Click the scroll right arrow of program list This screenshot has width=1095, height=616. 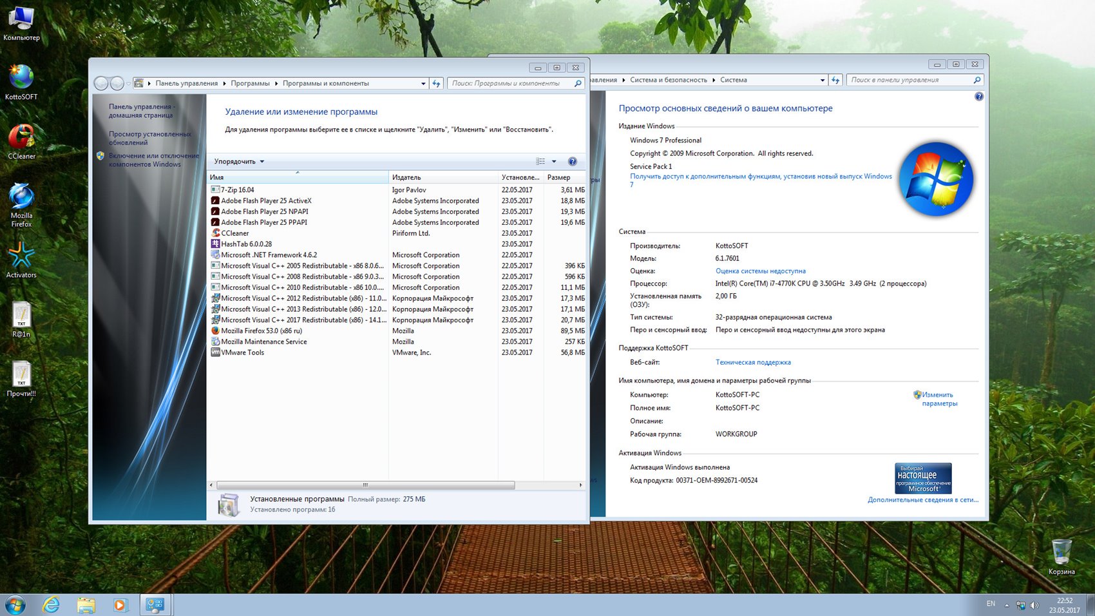[x=580, y=485]
